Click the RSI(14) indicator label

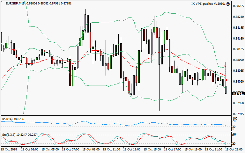click(8, 119)
